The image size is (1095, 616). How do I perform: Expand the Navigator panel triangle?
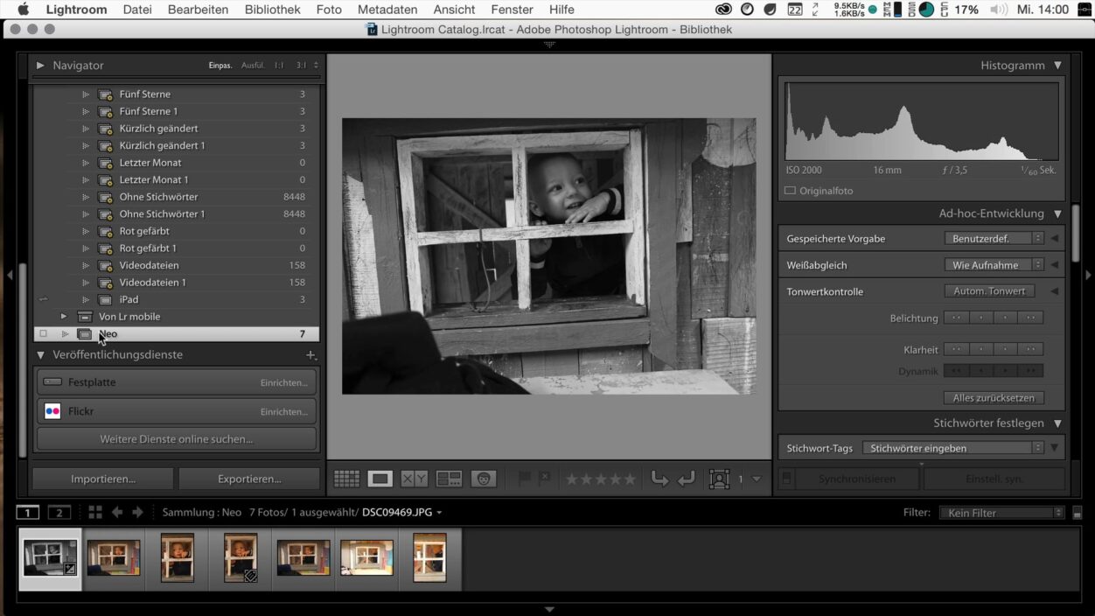pos(40,66)
